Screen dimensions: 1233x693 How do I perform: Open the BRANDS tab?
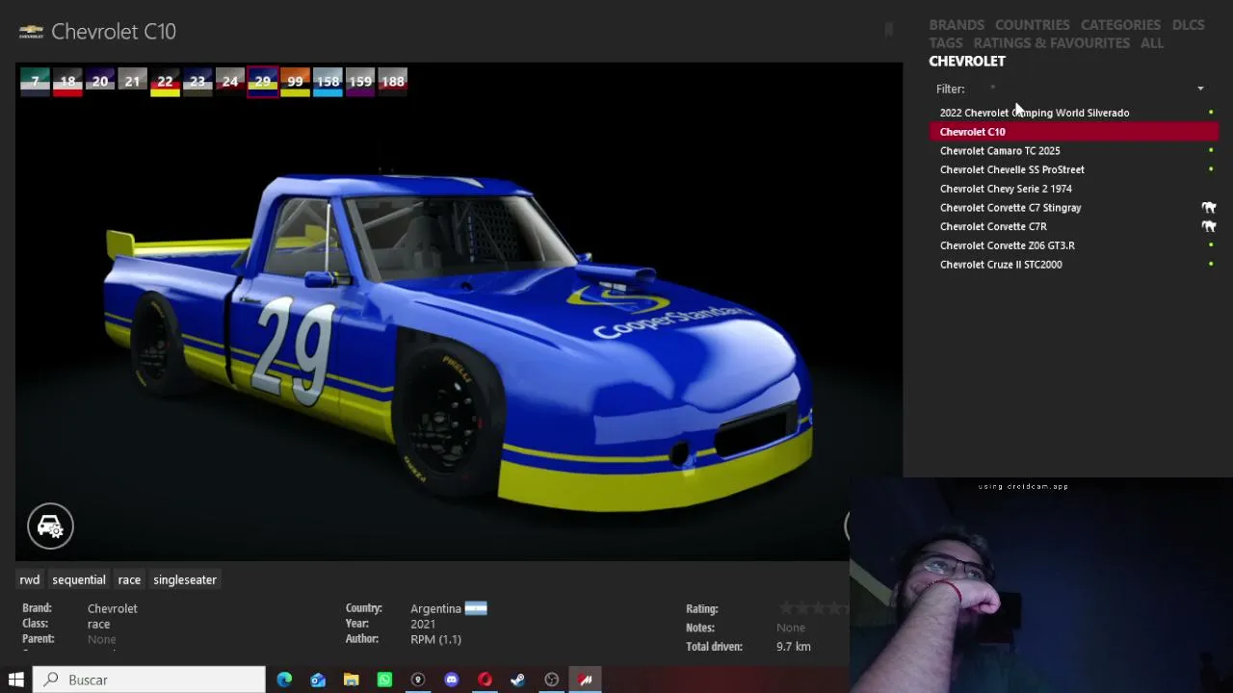point(957,25)
